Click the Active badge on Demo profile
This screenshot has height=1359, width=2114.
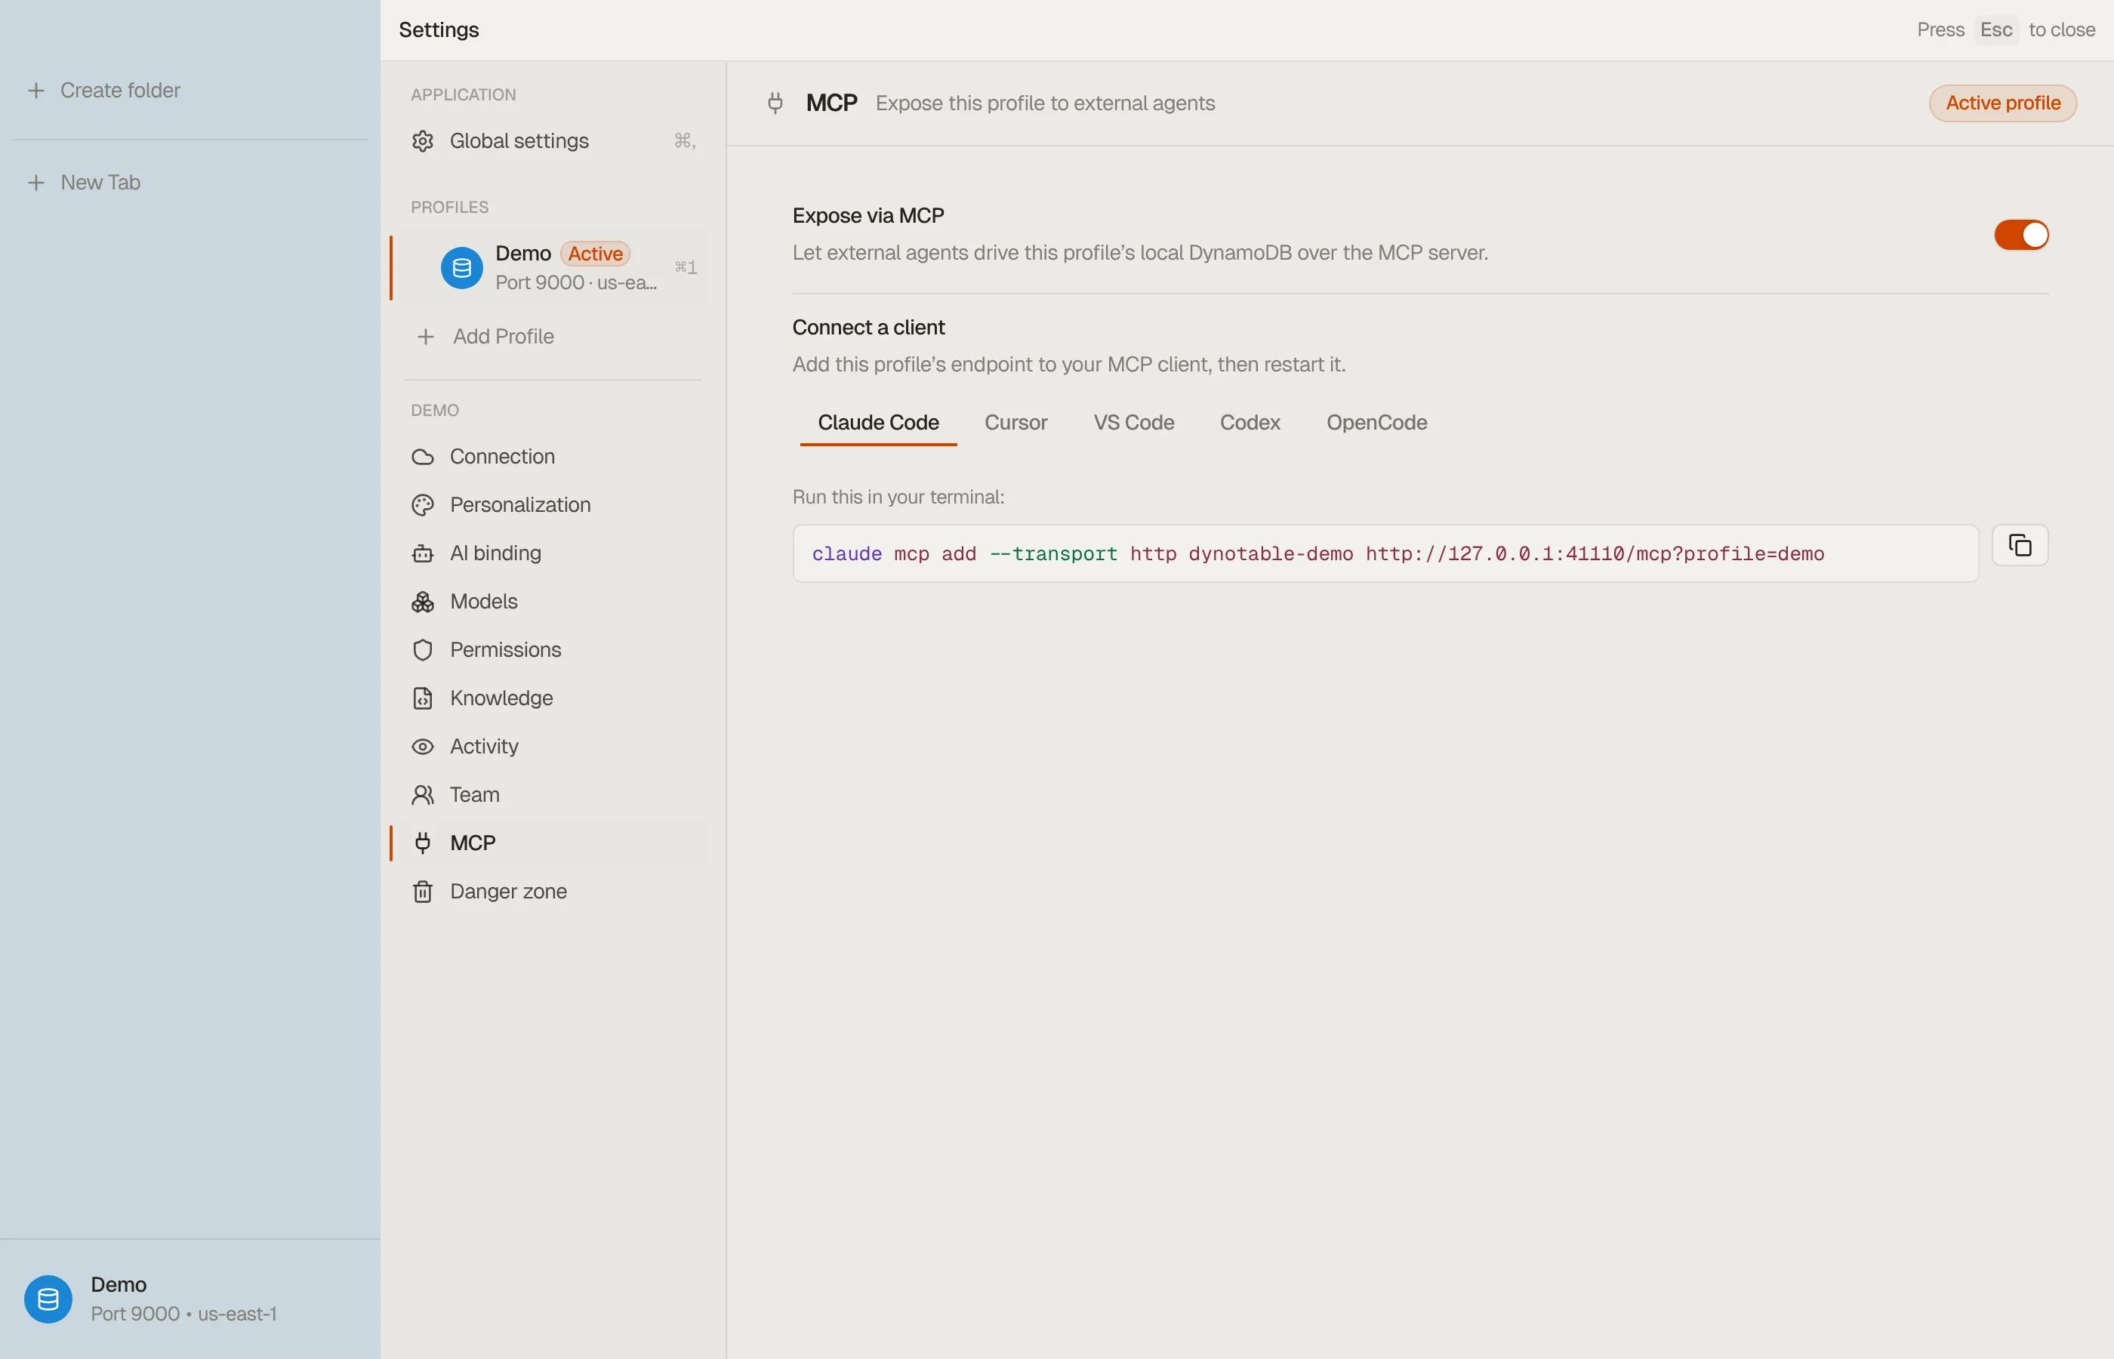[x=596, y=253]
